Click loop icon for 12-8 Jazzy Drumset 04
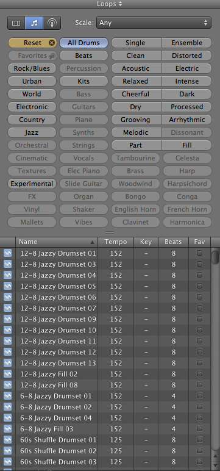This screenshot has width=220, height=471. (7, 275)
